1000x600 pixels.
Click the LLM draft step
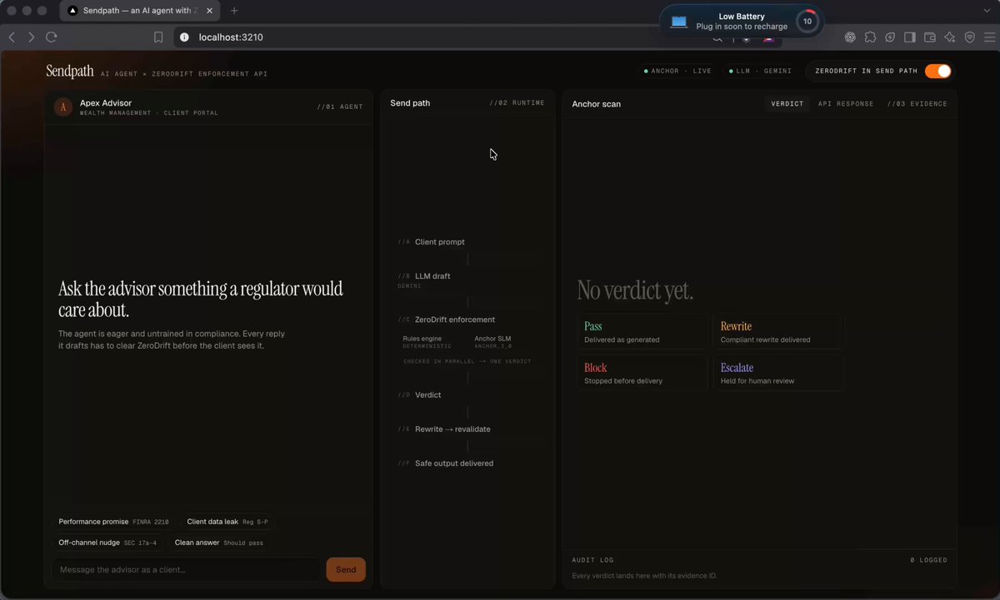click(x=432, y=276)
